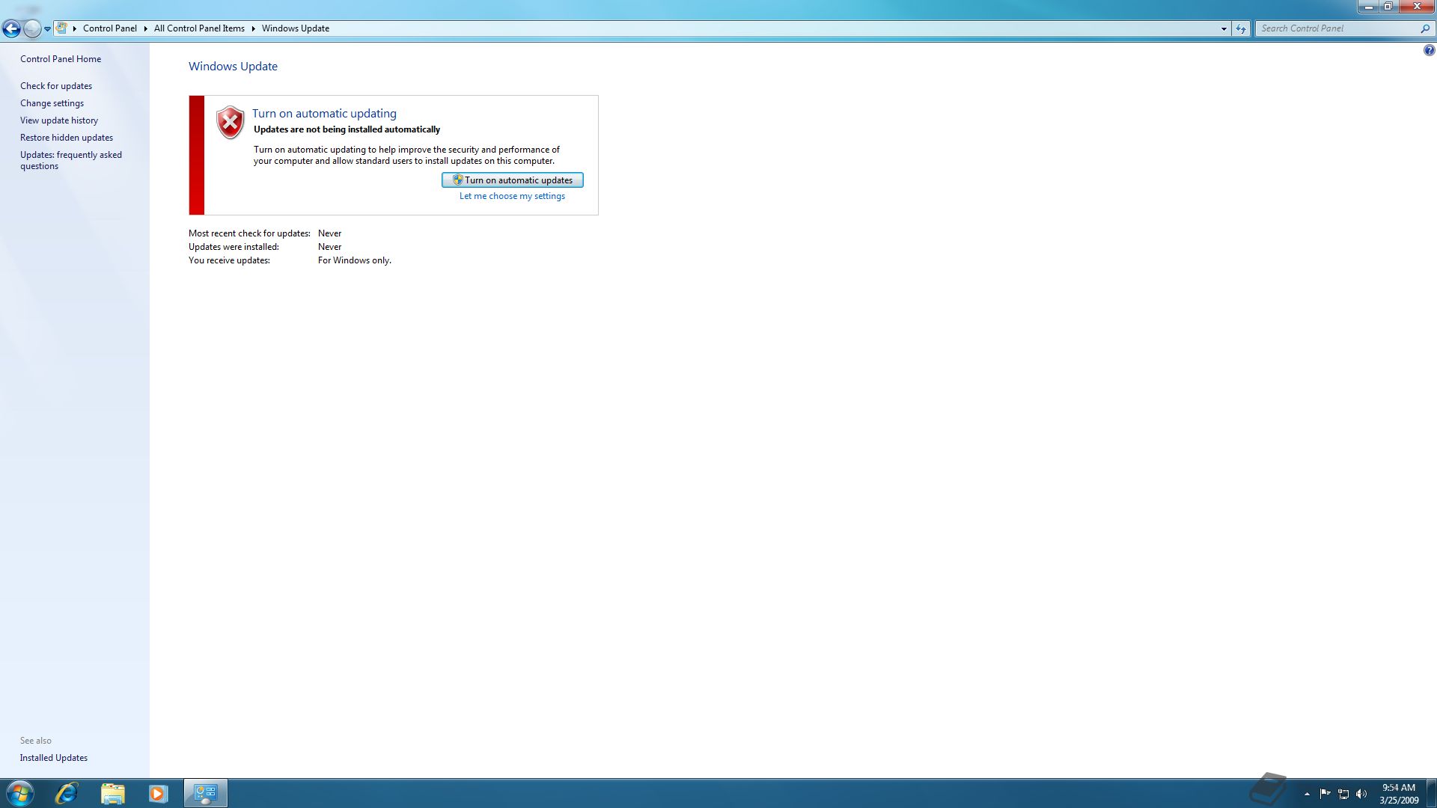Select Windows Update breadcrumb
The height and width of the screenshot is (808, 1437).
pos(296,28)
